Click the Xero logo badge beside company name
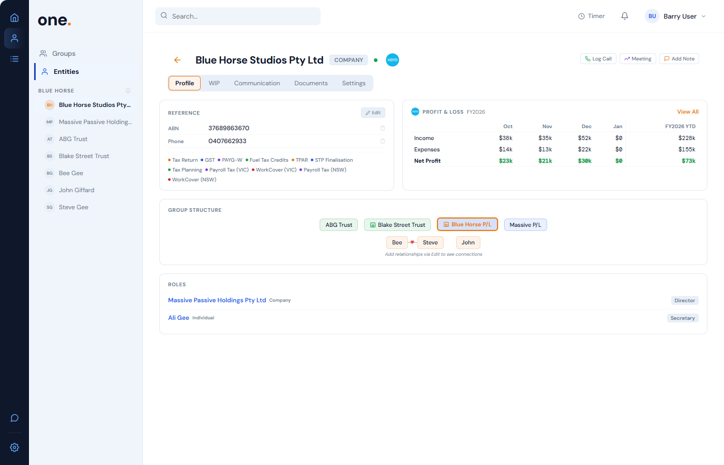 point(393,60)
